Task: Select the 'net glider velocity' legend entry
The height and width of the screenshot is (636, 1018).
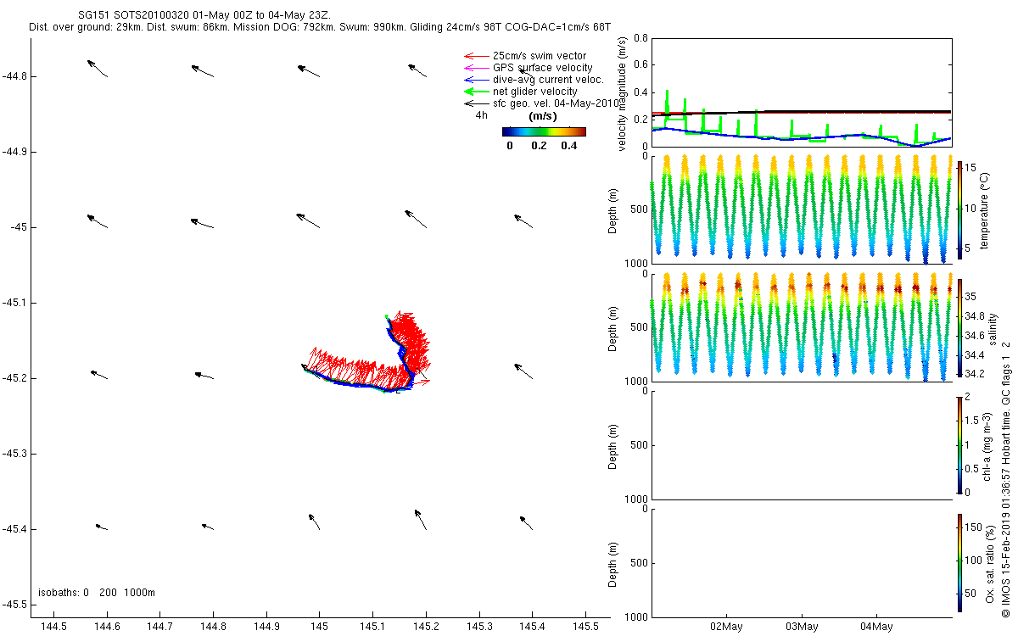Action: 533,92
